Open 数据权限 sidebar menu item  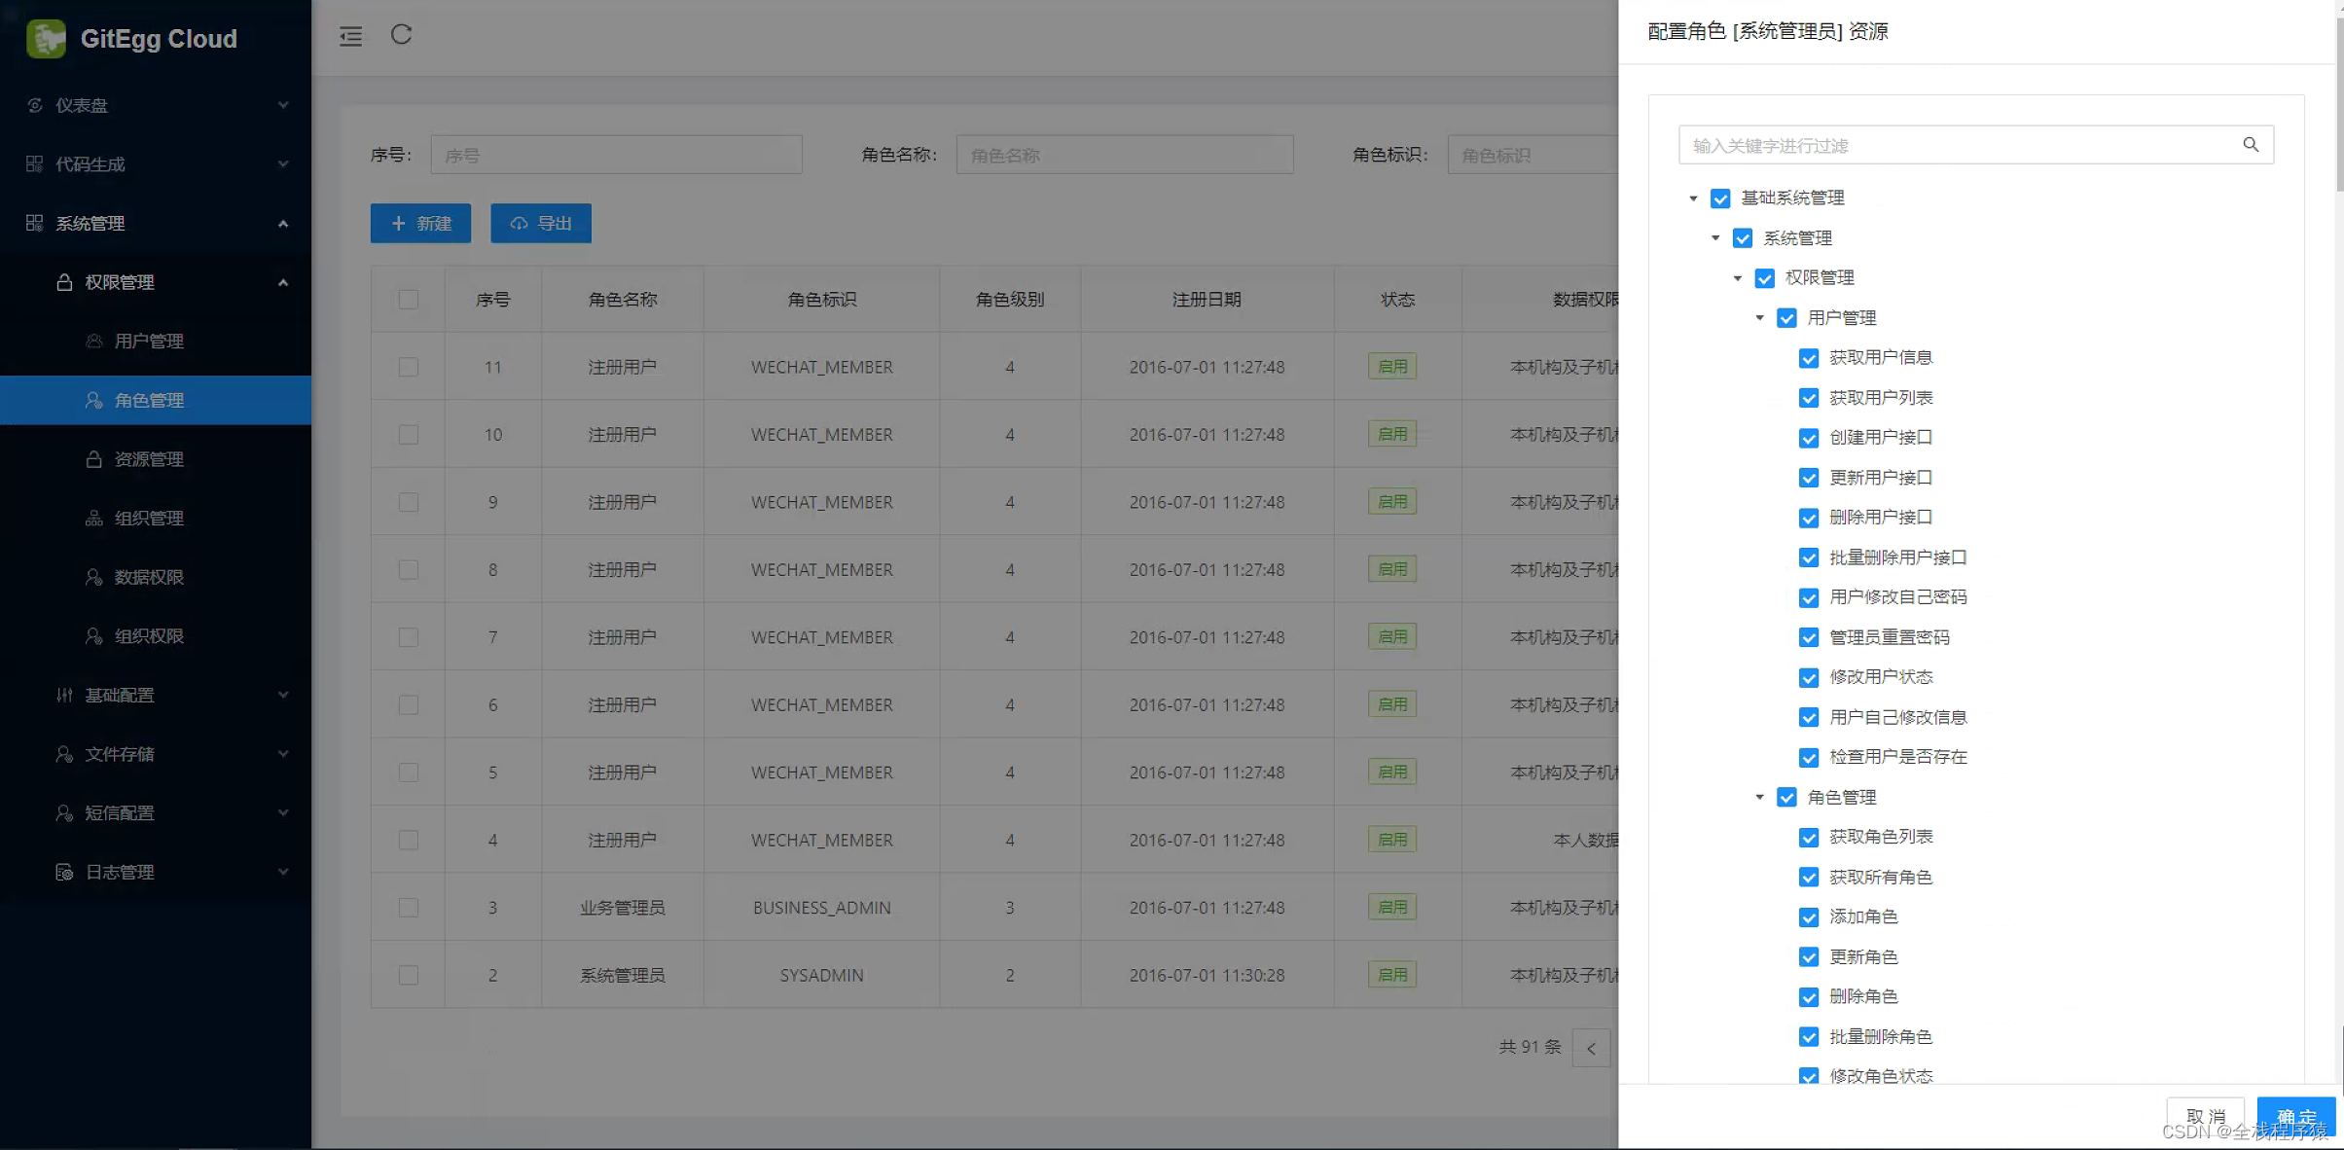149,578
